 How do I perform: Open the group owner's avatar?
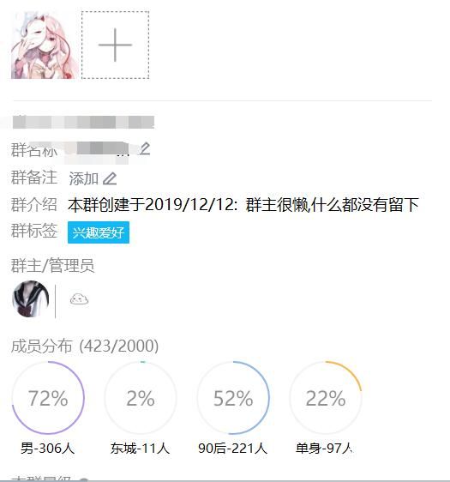[x=30, y=298]
